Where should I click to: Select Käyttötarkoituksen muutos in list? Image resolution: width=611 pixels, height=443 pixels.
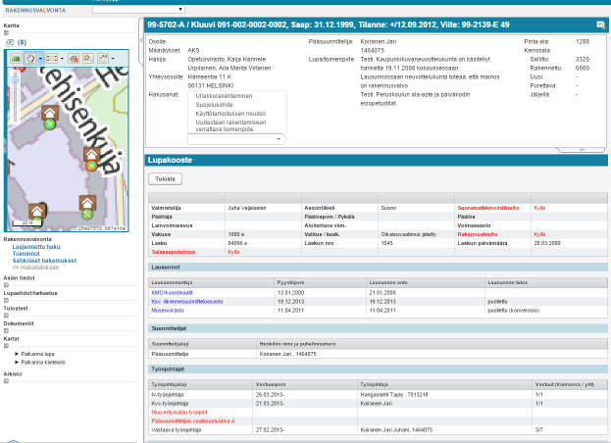[x=230, y=114]
